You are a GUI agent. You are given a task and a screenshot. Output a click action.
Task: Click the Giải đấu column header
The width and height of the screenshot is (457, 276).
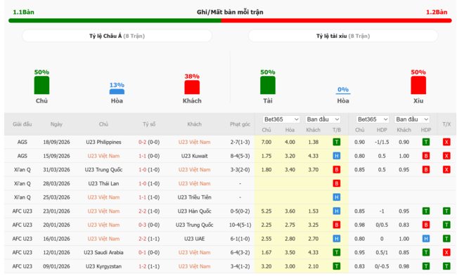pyautogui.click(x=22, y=124)
